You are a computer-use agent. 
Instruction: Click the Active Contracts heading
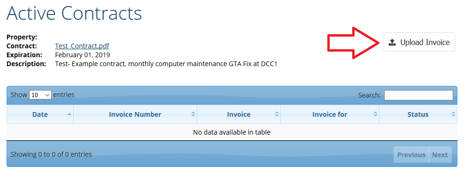(74, 13)
